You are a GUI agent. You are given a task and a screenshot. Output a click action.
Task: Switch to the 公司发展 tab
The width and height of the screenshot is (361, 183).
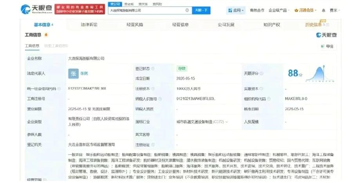(x=226, y=25)
